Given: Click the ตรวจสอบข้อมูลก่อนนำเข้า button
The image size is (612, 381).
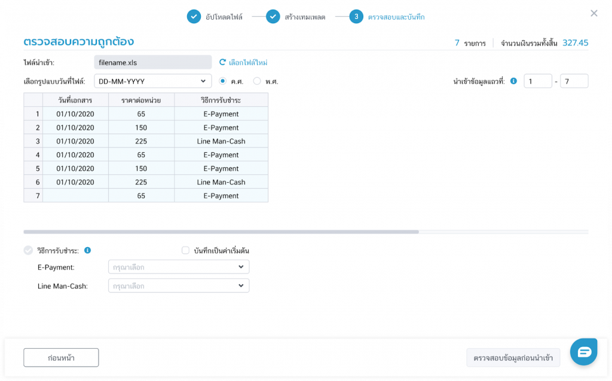Looking at the screenshot, I should [513, 358].
